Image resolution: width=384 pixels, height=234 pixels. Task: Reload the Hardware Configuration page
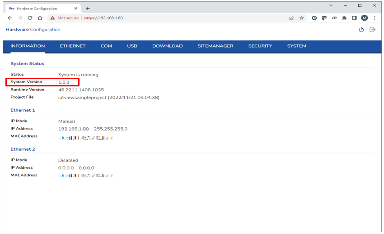coord(30,18)
